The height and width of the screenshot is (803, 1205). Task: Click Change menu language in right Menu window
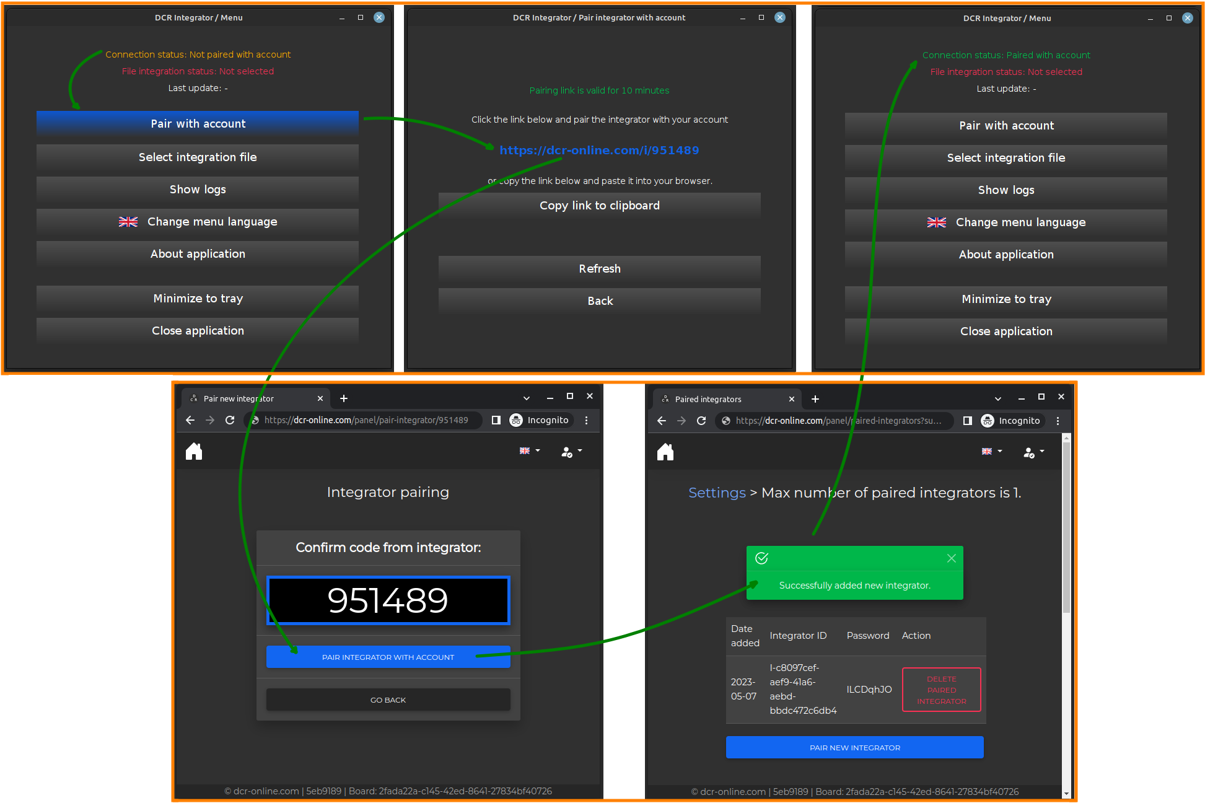[1006, 222]
